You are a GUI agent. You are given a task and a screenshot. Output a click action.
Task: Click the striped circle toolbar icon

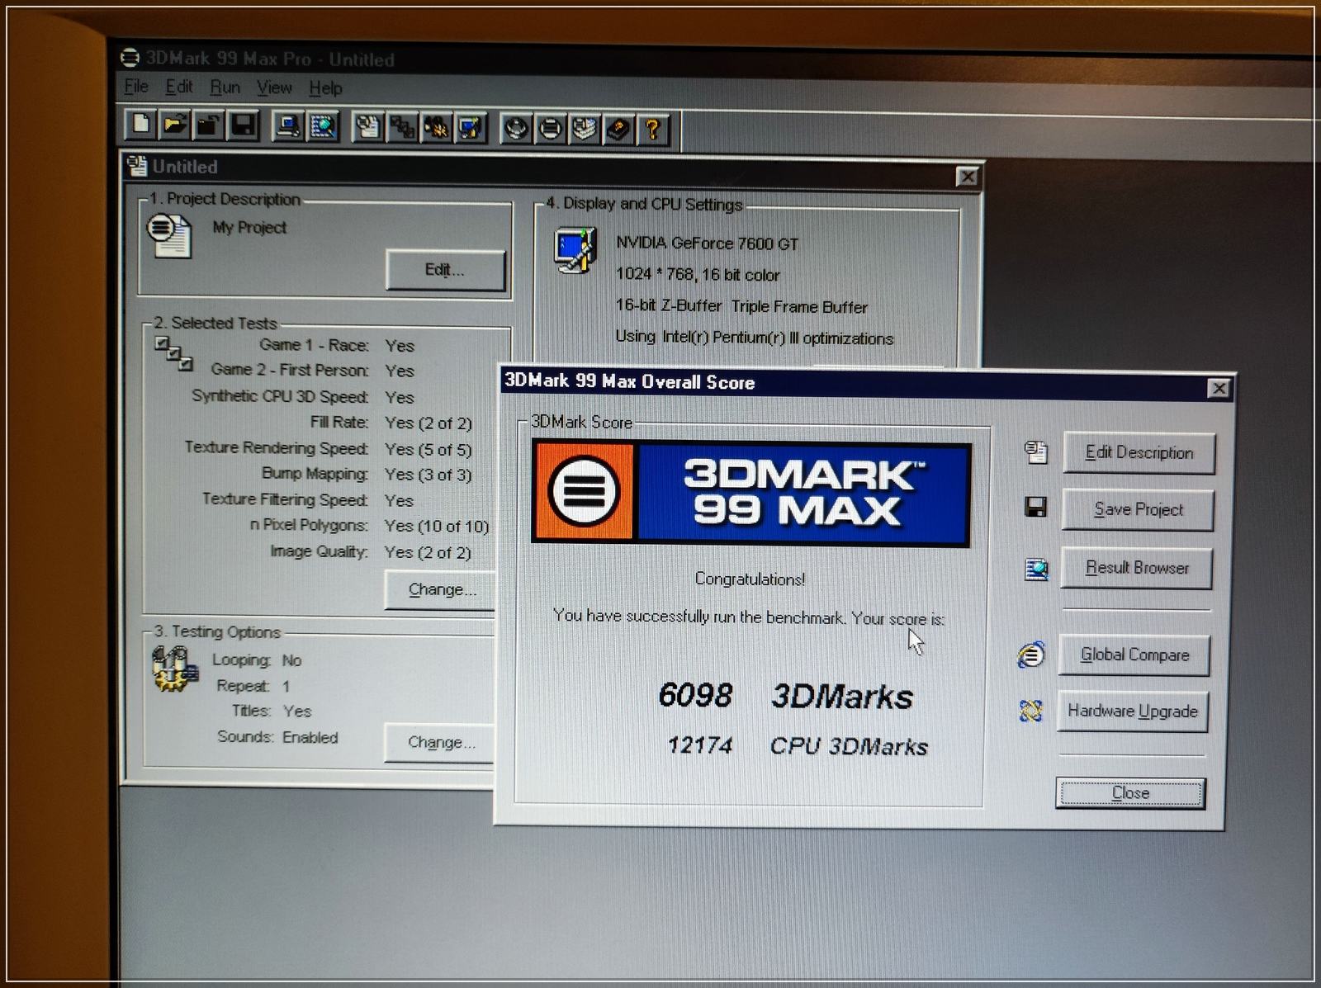pos(550,129)
